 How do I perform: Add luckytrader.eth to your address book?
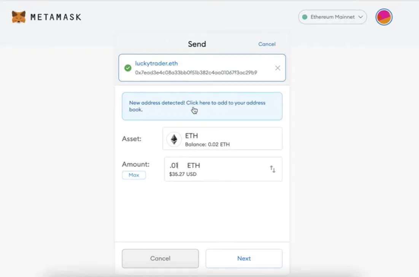(x=202, y=106)
